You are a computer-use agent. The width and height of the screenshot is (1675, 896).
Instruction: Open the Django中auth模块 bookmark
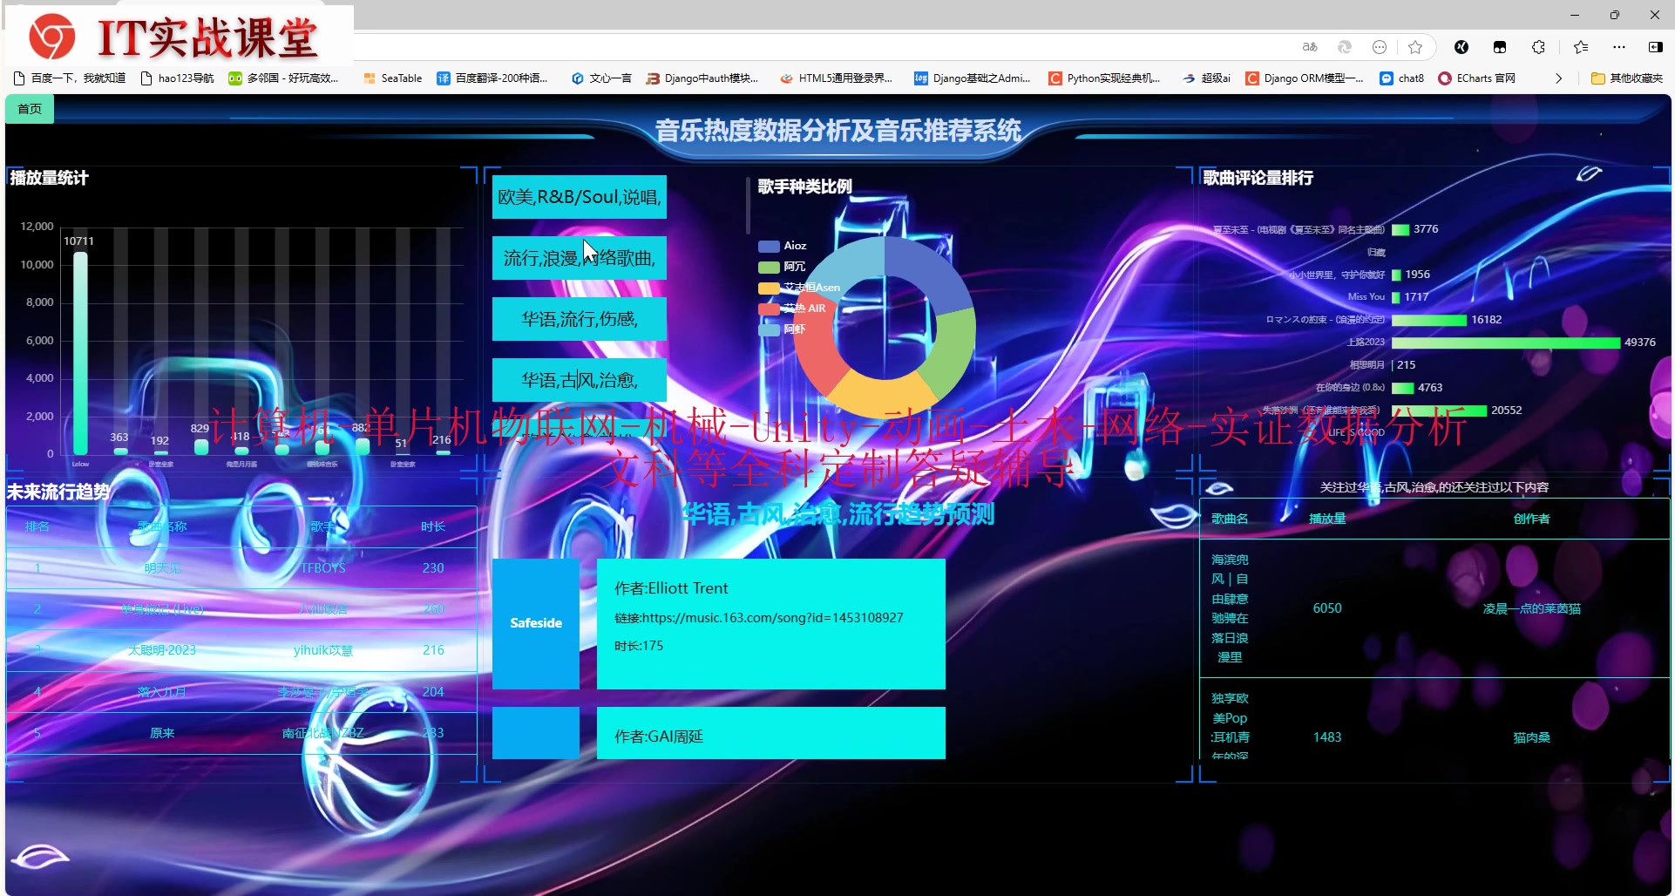coord(702,78)
